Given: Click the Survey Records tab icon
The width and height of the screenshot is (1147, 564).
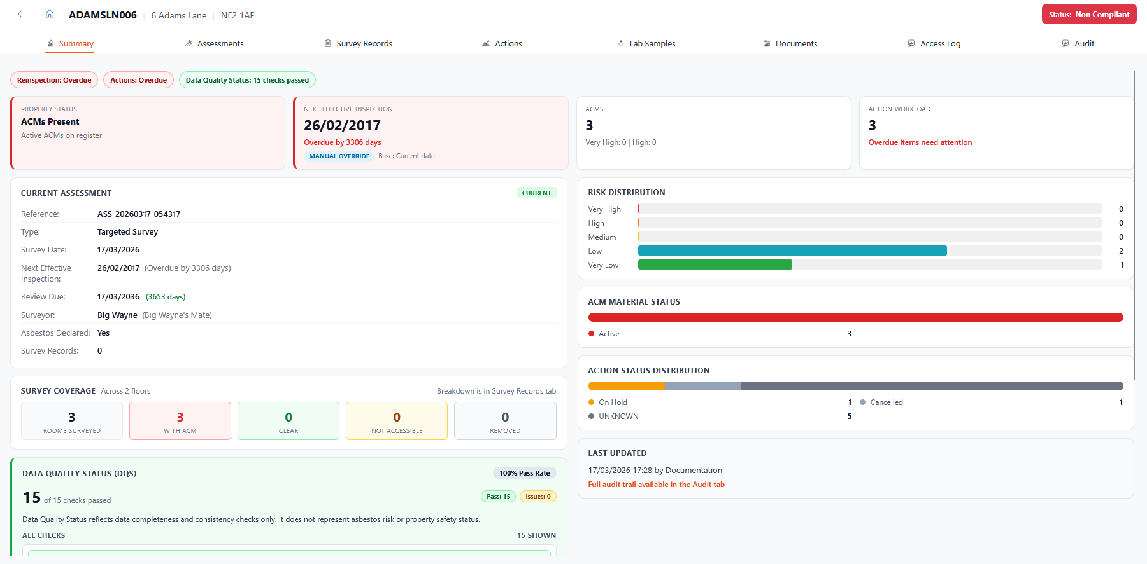Looking at the screenshot, I should coord(328,43).
